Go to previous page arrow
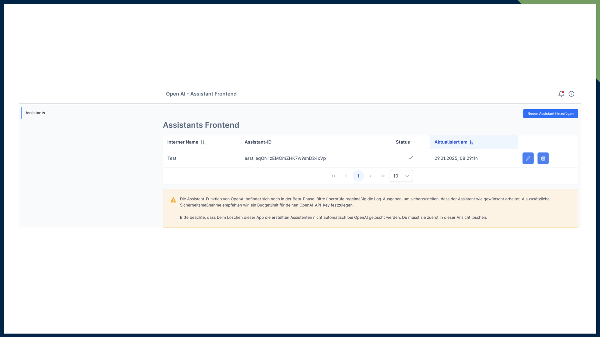 [346, 176]
